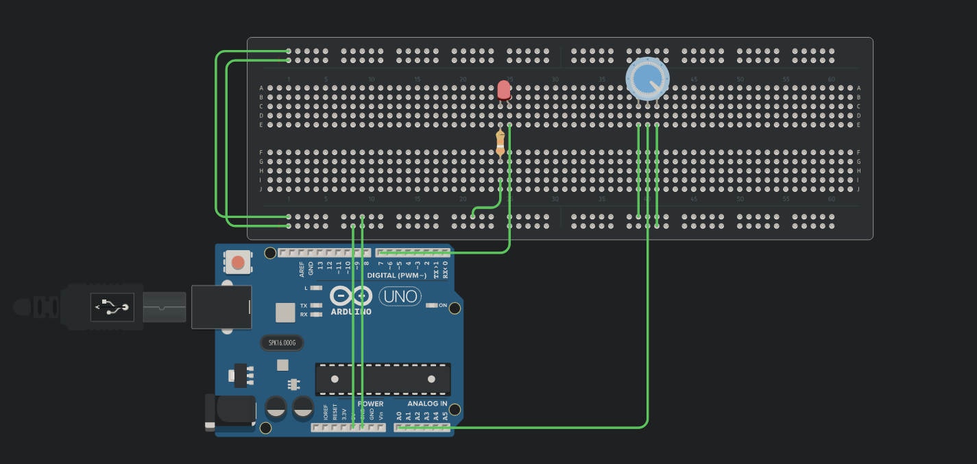Click the TX indicator LED on Arduino
Viewport: 977px width, 464px height.
[316, 306]
